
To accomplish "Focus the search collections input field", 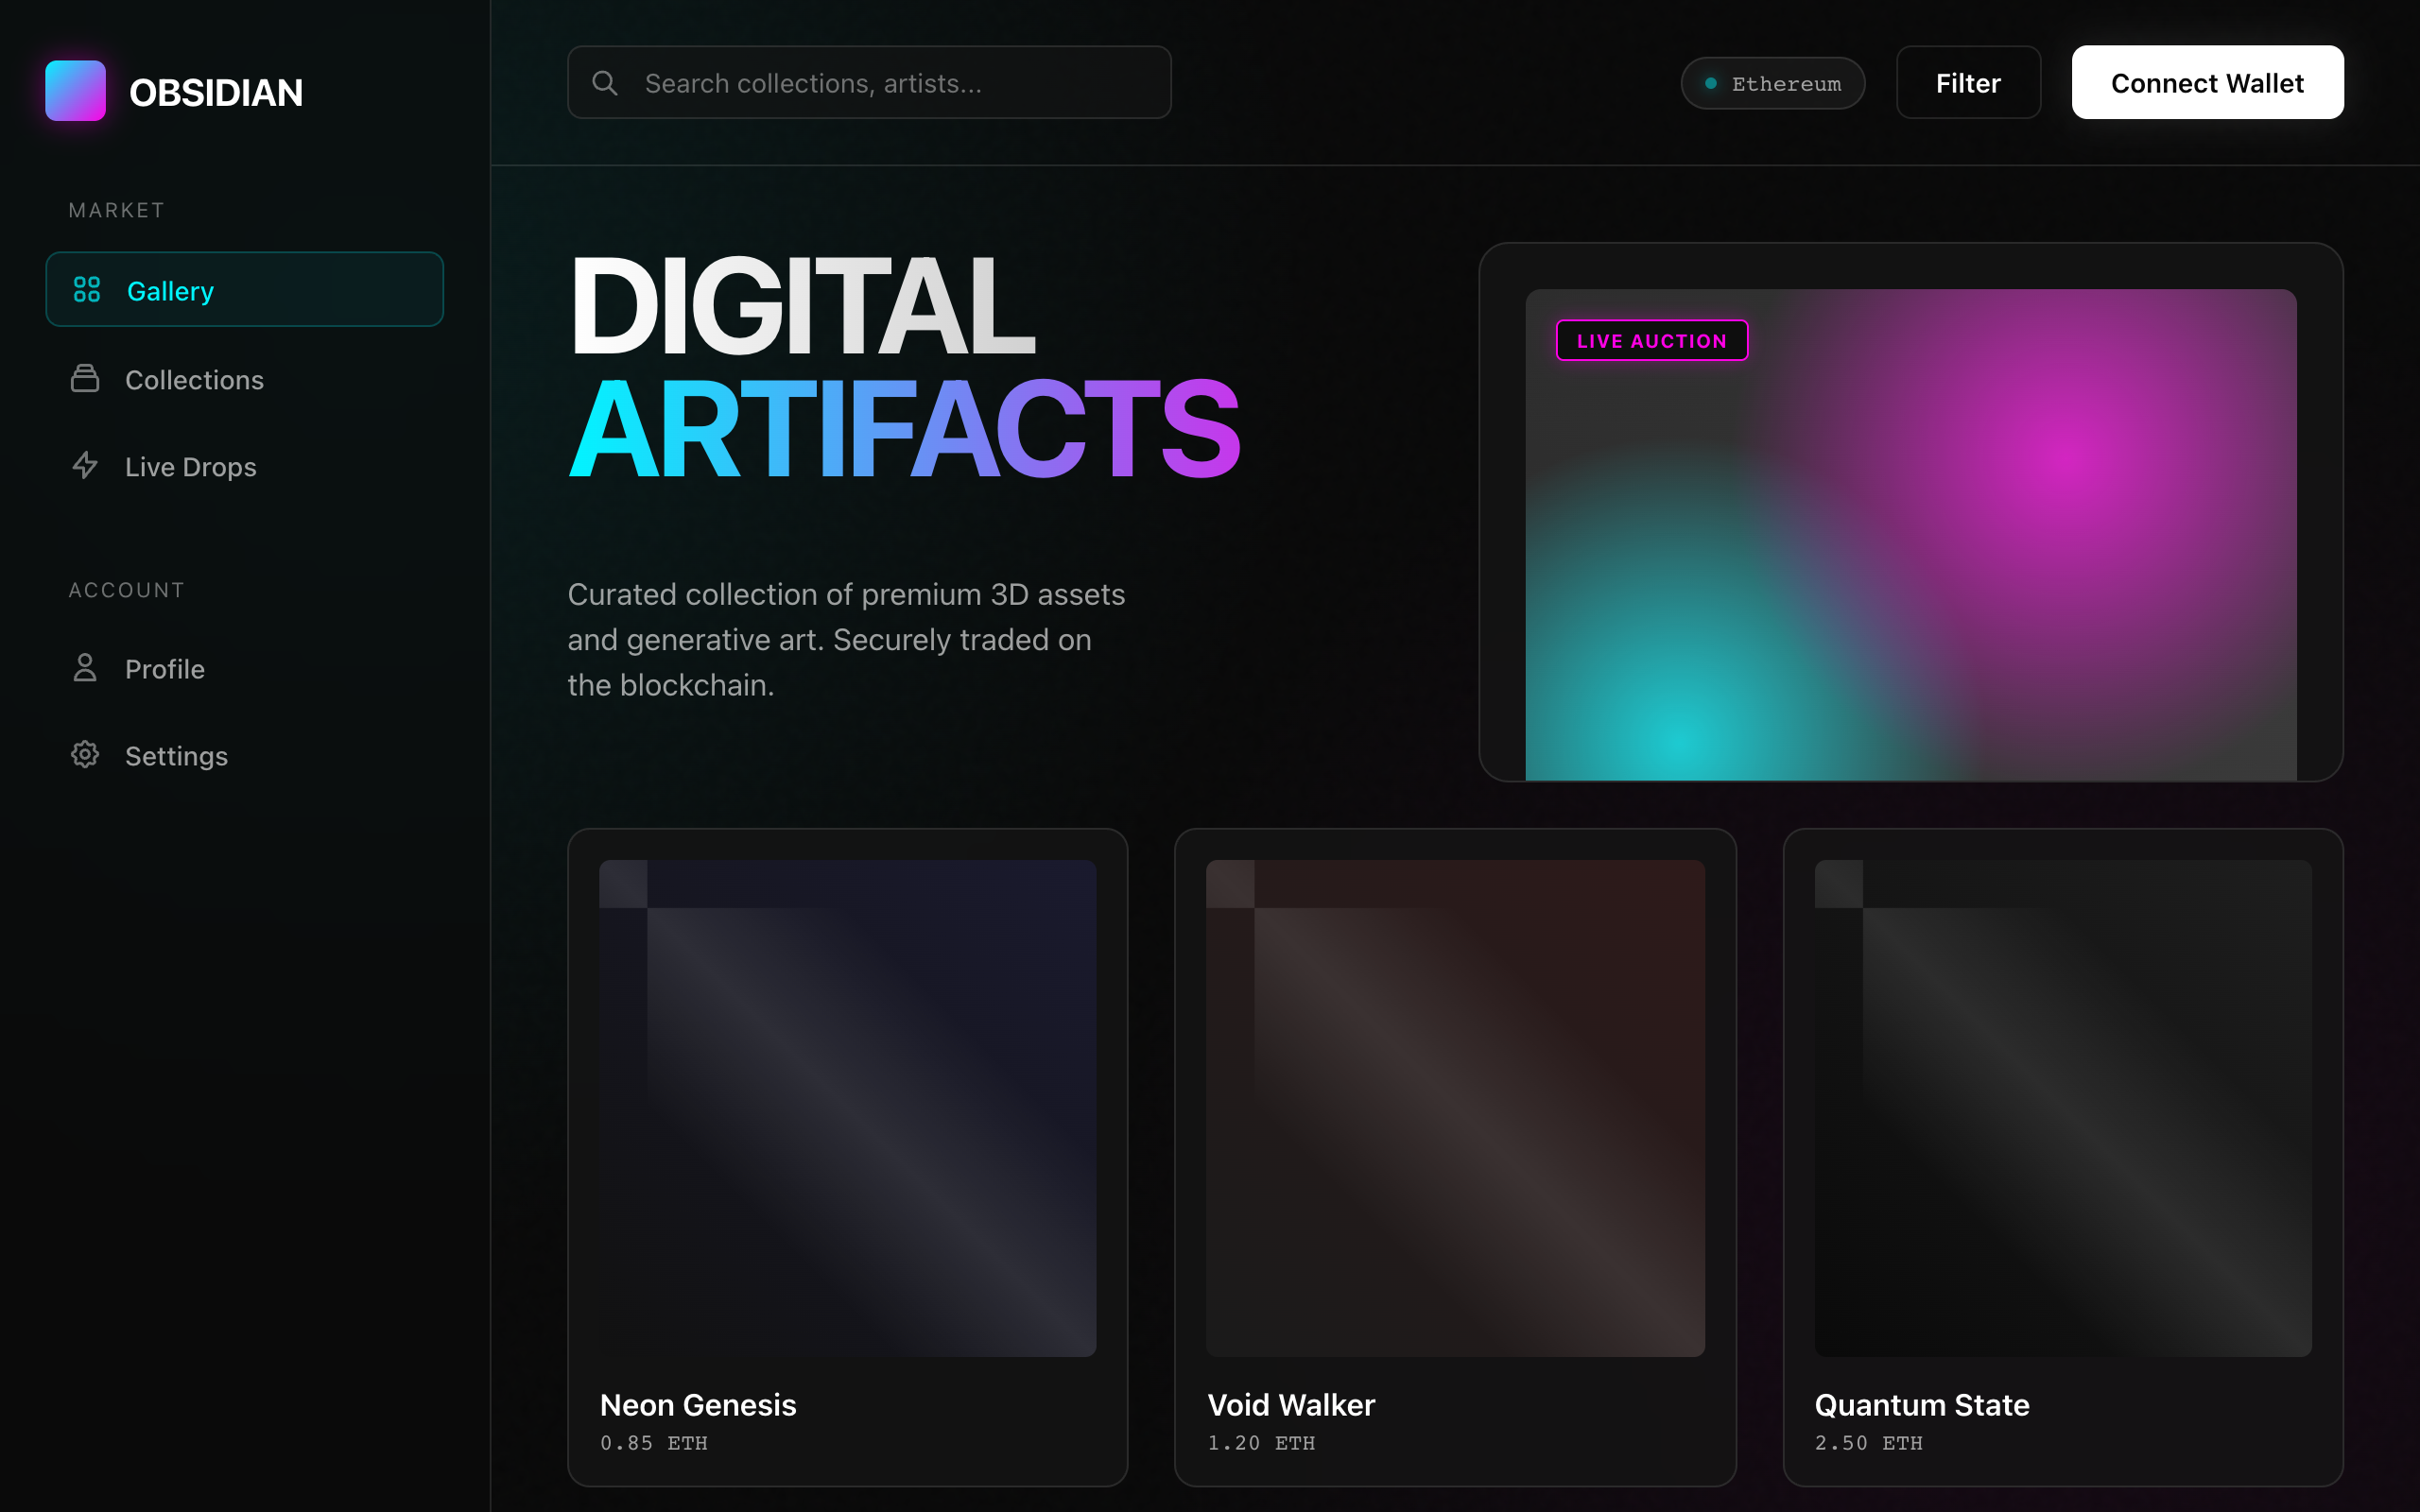I will [870, 83].
